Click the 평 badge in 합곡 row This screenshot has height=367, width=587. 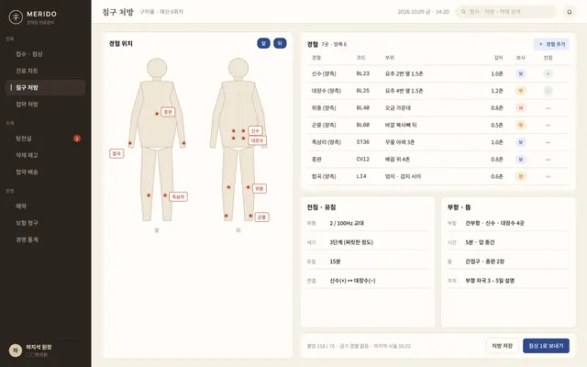[520, 176]
